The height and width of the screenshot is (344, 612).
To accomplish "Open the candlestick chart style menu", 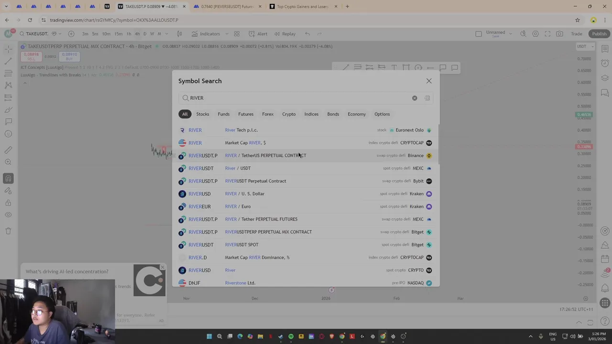I will coord(179,34).
